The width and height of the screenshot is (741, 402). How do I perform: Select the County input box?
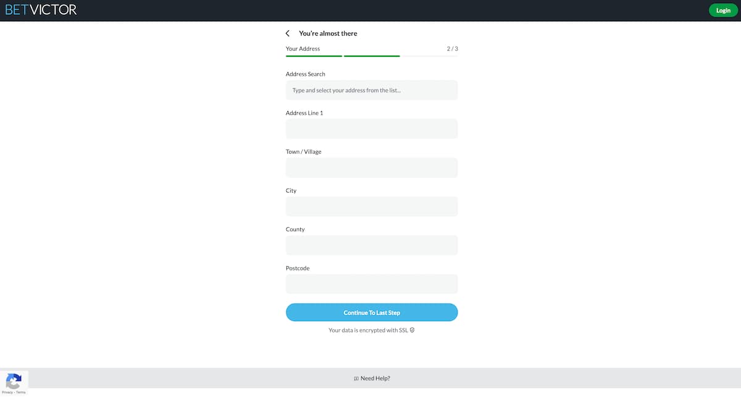click(372, 245)
